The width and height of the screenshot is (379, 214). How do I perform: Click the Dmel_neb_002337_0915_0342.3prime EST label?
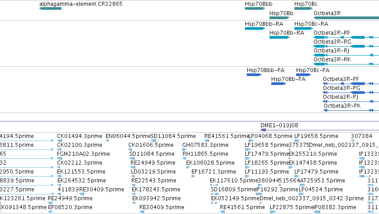tap(312, 198)
